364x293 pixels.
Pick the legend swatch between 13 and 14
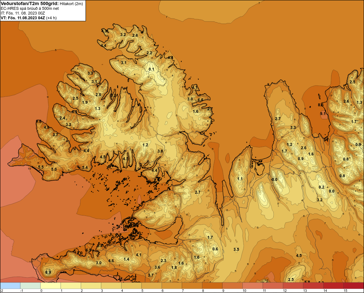point(313,285)
